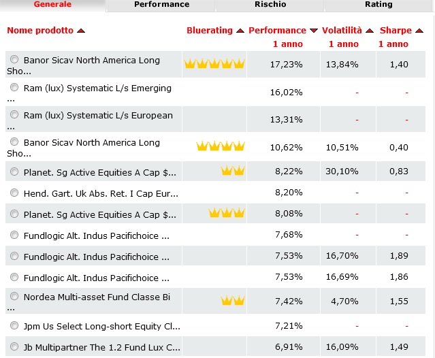Image resolution: width=435 pixels, height=358 pixels.
Task: Open the Rating tab
Action: (x=378, y=5)
